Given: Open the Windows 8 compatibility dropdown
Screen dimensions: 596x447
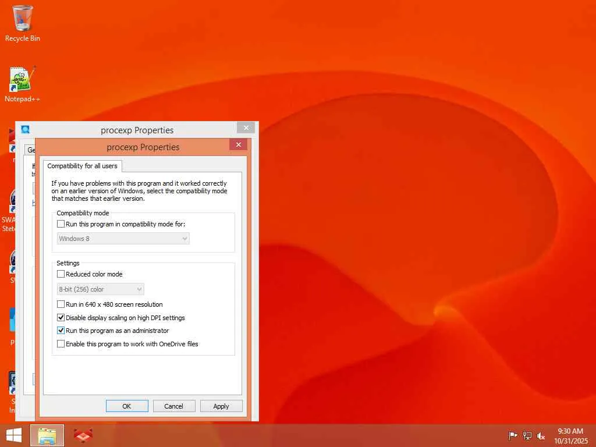Looking at the screenshot, I should pos(123,238).
